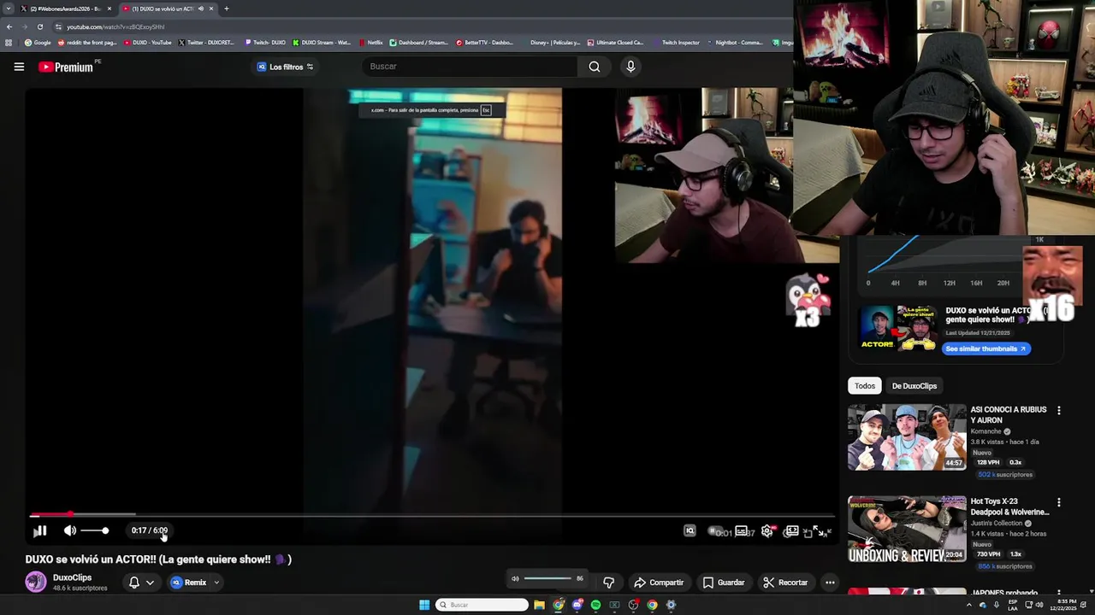This screenshot has width=1095, height=615.
Task: Open options menu for Hot Toys X-23 video
Action: point(1059,503)
